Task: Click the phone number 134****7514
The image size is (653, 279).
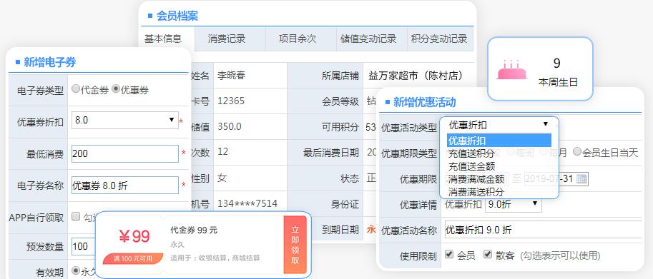Action: tap(247, 203)
